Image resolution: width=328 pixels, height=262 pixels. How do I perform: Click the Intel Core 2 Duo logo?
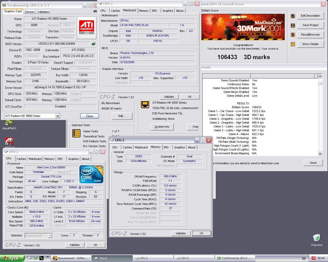click(x=91, y=174)
